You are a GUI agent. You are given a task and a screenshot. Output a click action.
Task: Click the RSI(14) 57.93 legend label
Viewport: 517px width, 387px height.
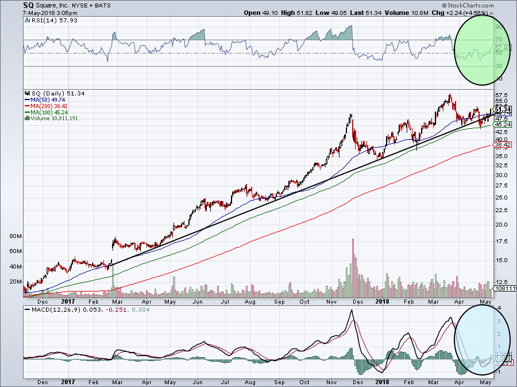(x=55, y=21)
